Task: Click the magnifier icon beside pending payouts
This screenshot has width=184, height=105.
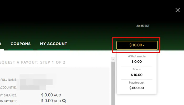Action: [64, 101]
